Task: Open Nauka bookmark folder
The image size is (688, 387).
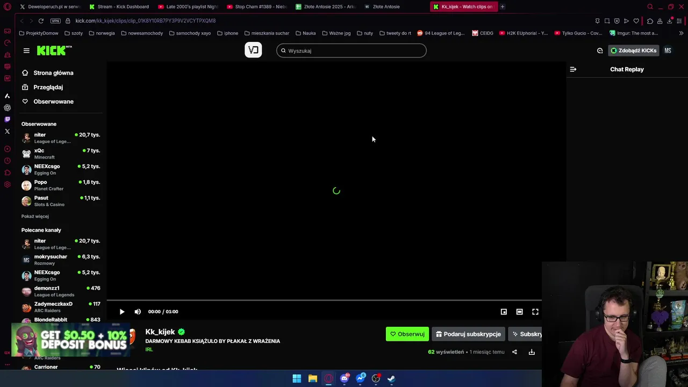Action: [306, 33]
